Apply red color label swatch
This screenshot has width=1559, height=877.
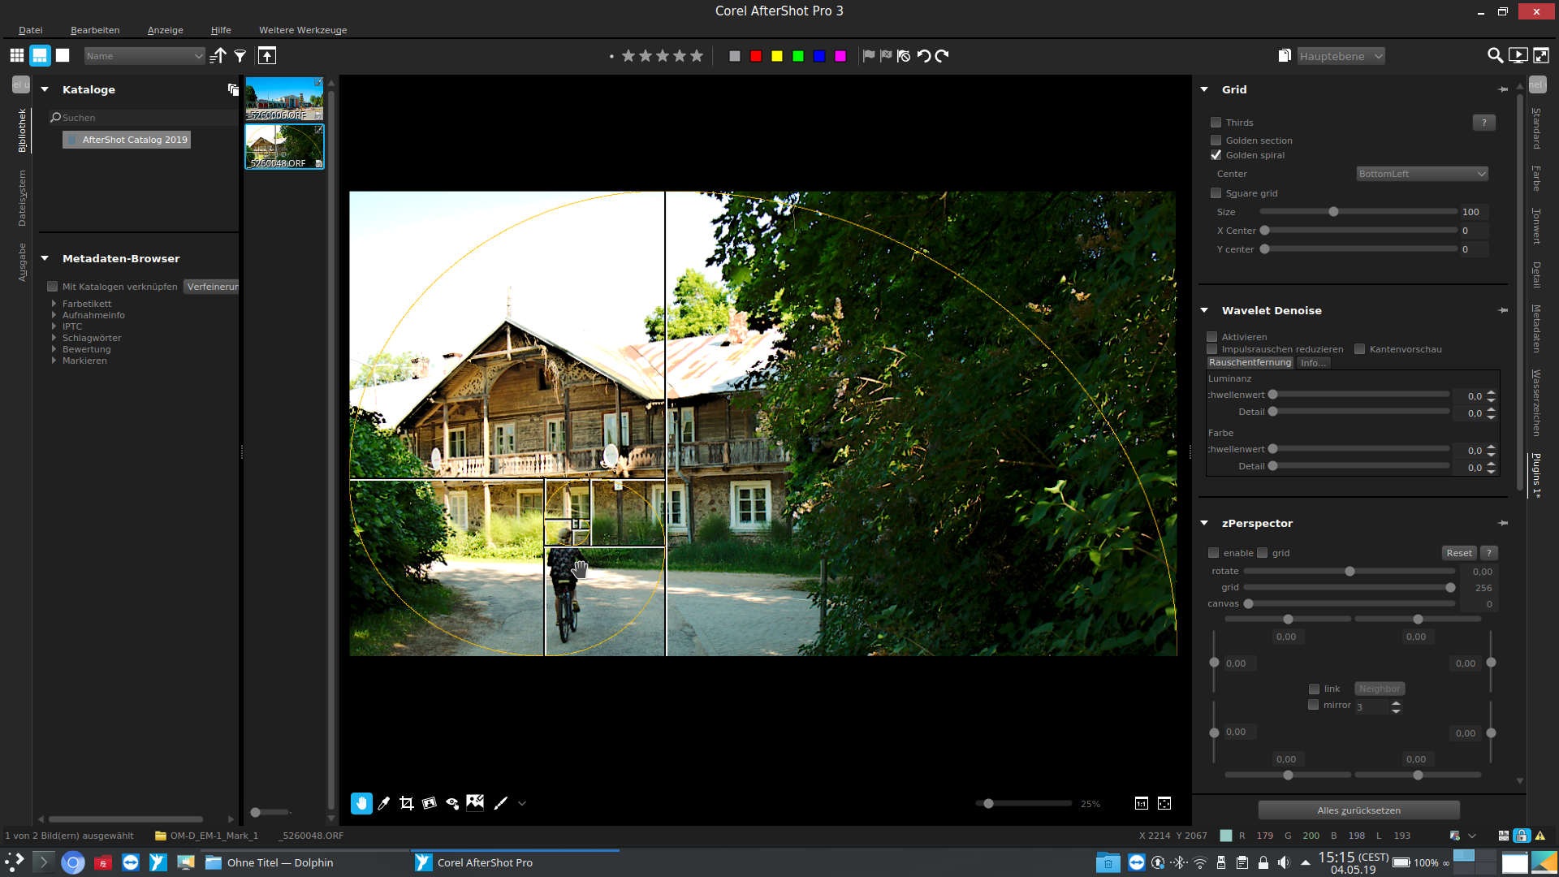point(756,56)
